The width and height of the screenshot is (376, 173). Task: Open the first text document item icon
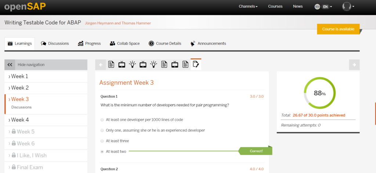click(111, 65)
